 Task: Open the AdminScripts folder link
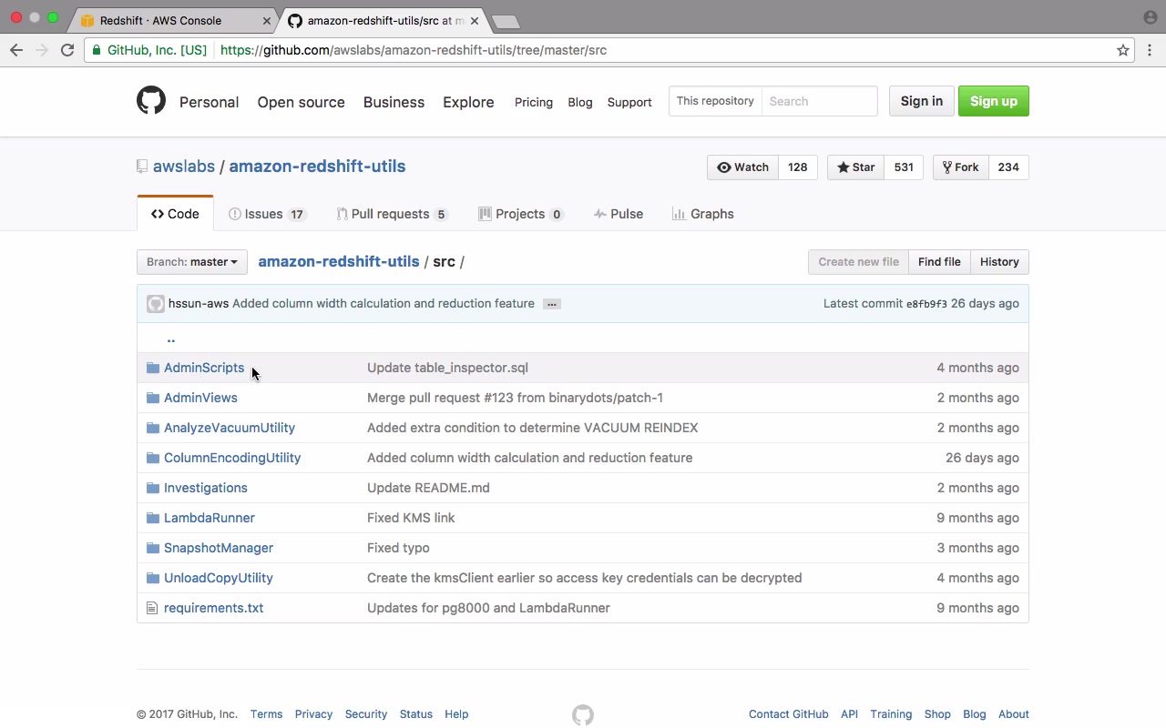pyautogui.click(x=204, y=368)
